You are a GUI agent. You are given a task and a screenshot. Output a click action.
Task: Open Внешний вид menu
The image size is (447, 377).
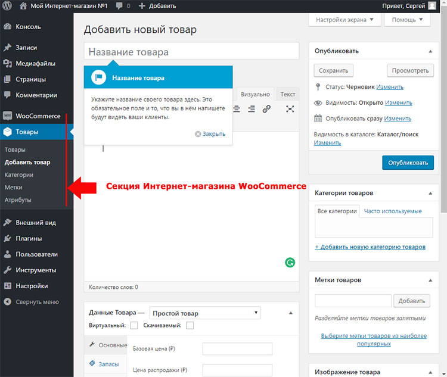pos(36,223)
